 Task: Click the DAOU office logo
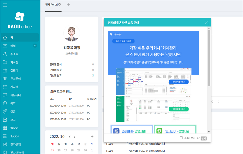click(x=20, y=20)
